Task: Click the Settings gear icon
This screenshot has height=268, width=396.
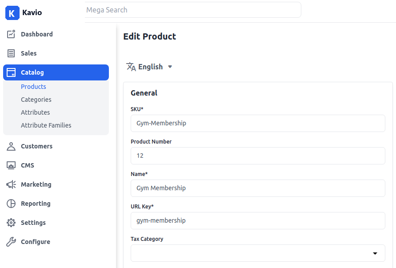Action: click(11, 223)
